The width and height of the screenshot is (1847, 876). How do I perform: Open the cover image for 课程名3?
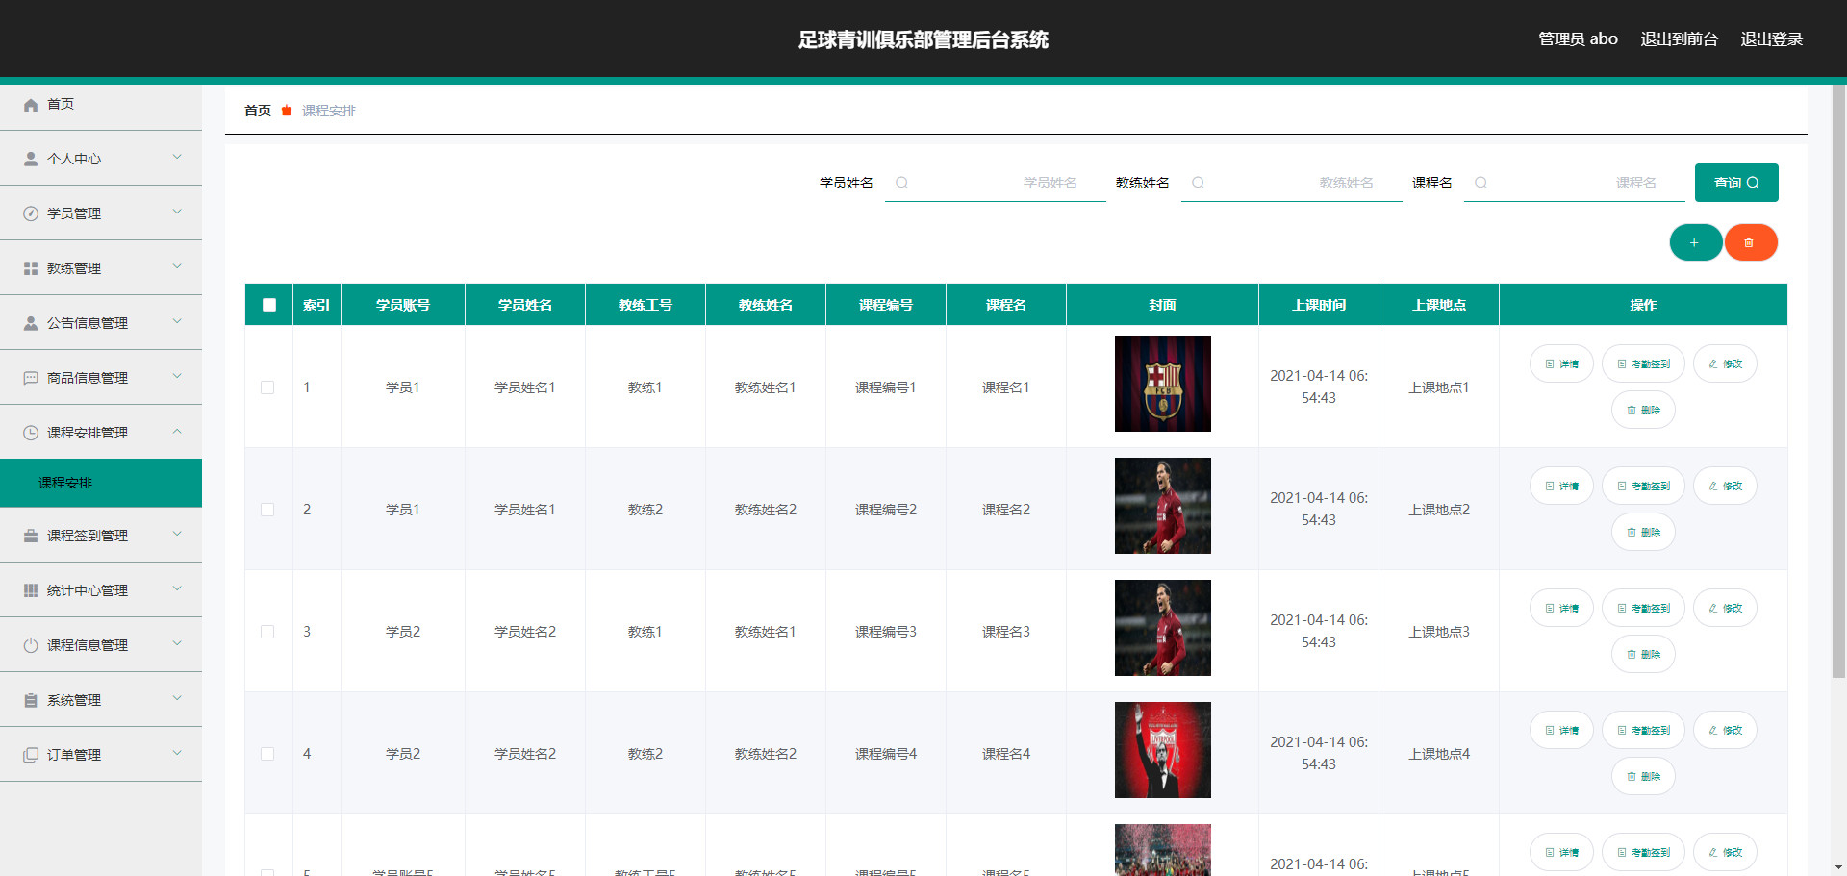tap(1162, 628)
